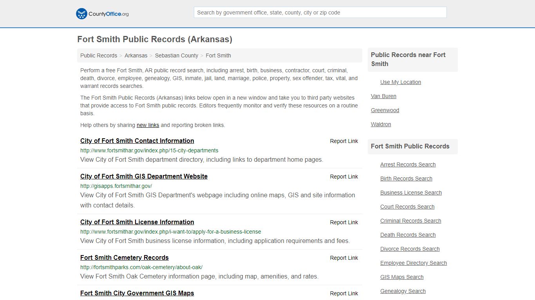Open Greenwood public records
This screenshot has width=535, height=300.
coord(385,110)
